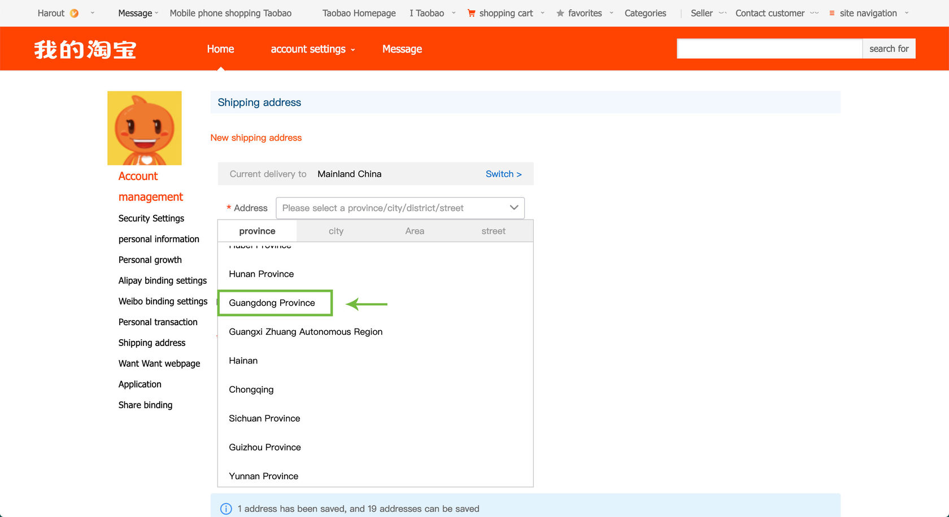This screenshot has width=949, height=517.
Task: Open Security Settings in the sidebar
Action: (x=151, y=218)
